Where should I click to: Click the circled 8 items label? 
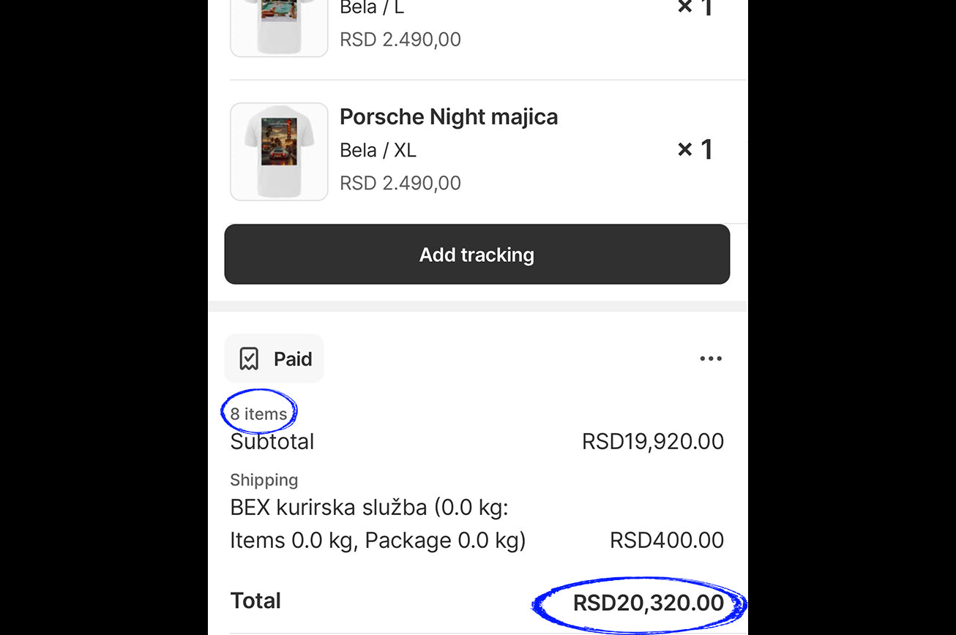point(258,414)
